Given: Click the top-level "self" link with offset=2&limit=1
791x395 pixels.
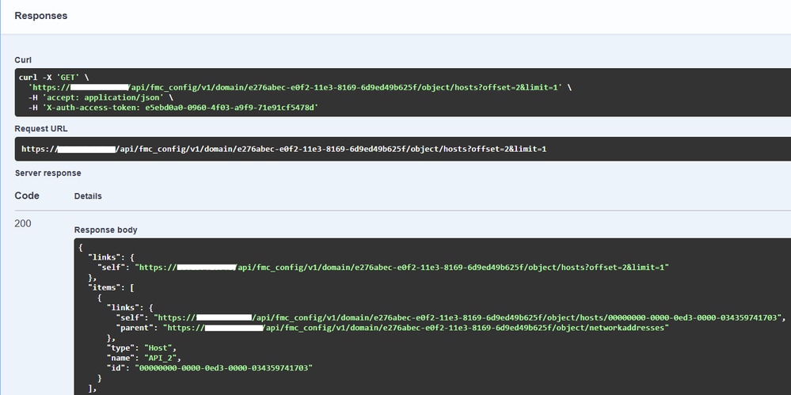Looking at the screenshot, I should click(x=383, y=268).
